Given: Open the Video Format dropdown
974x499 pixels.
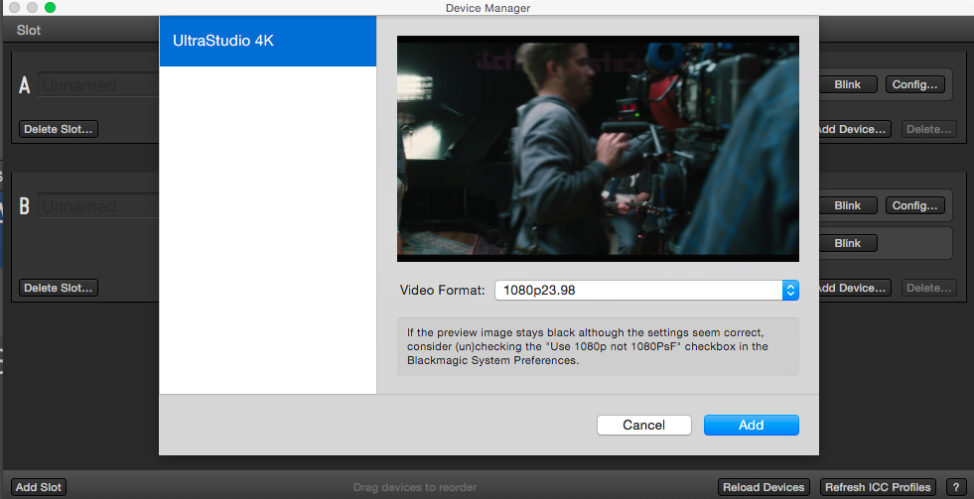Looking at the screenshot, I should click(645, 290).
